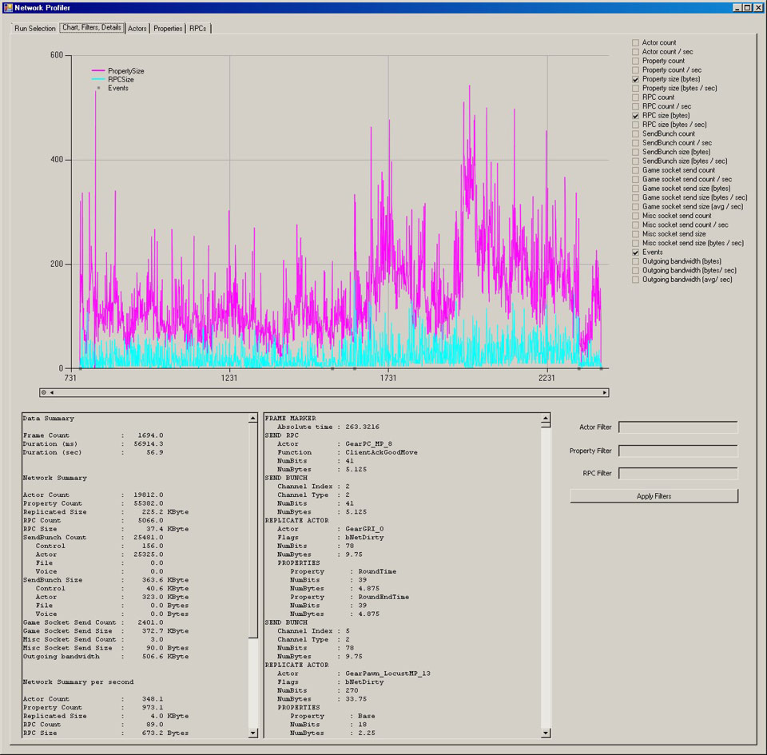The height and width of the screenshot is (755, 767).
Task: Switch to the Run Selection tab
Action: pos(35,29)
